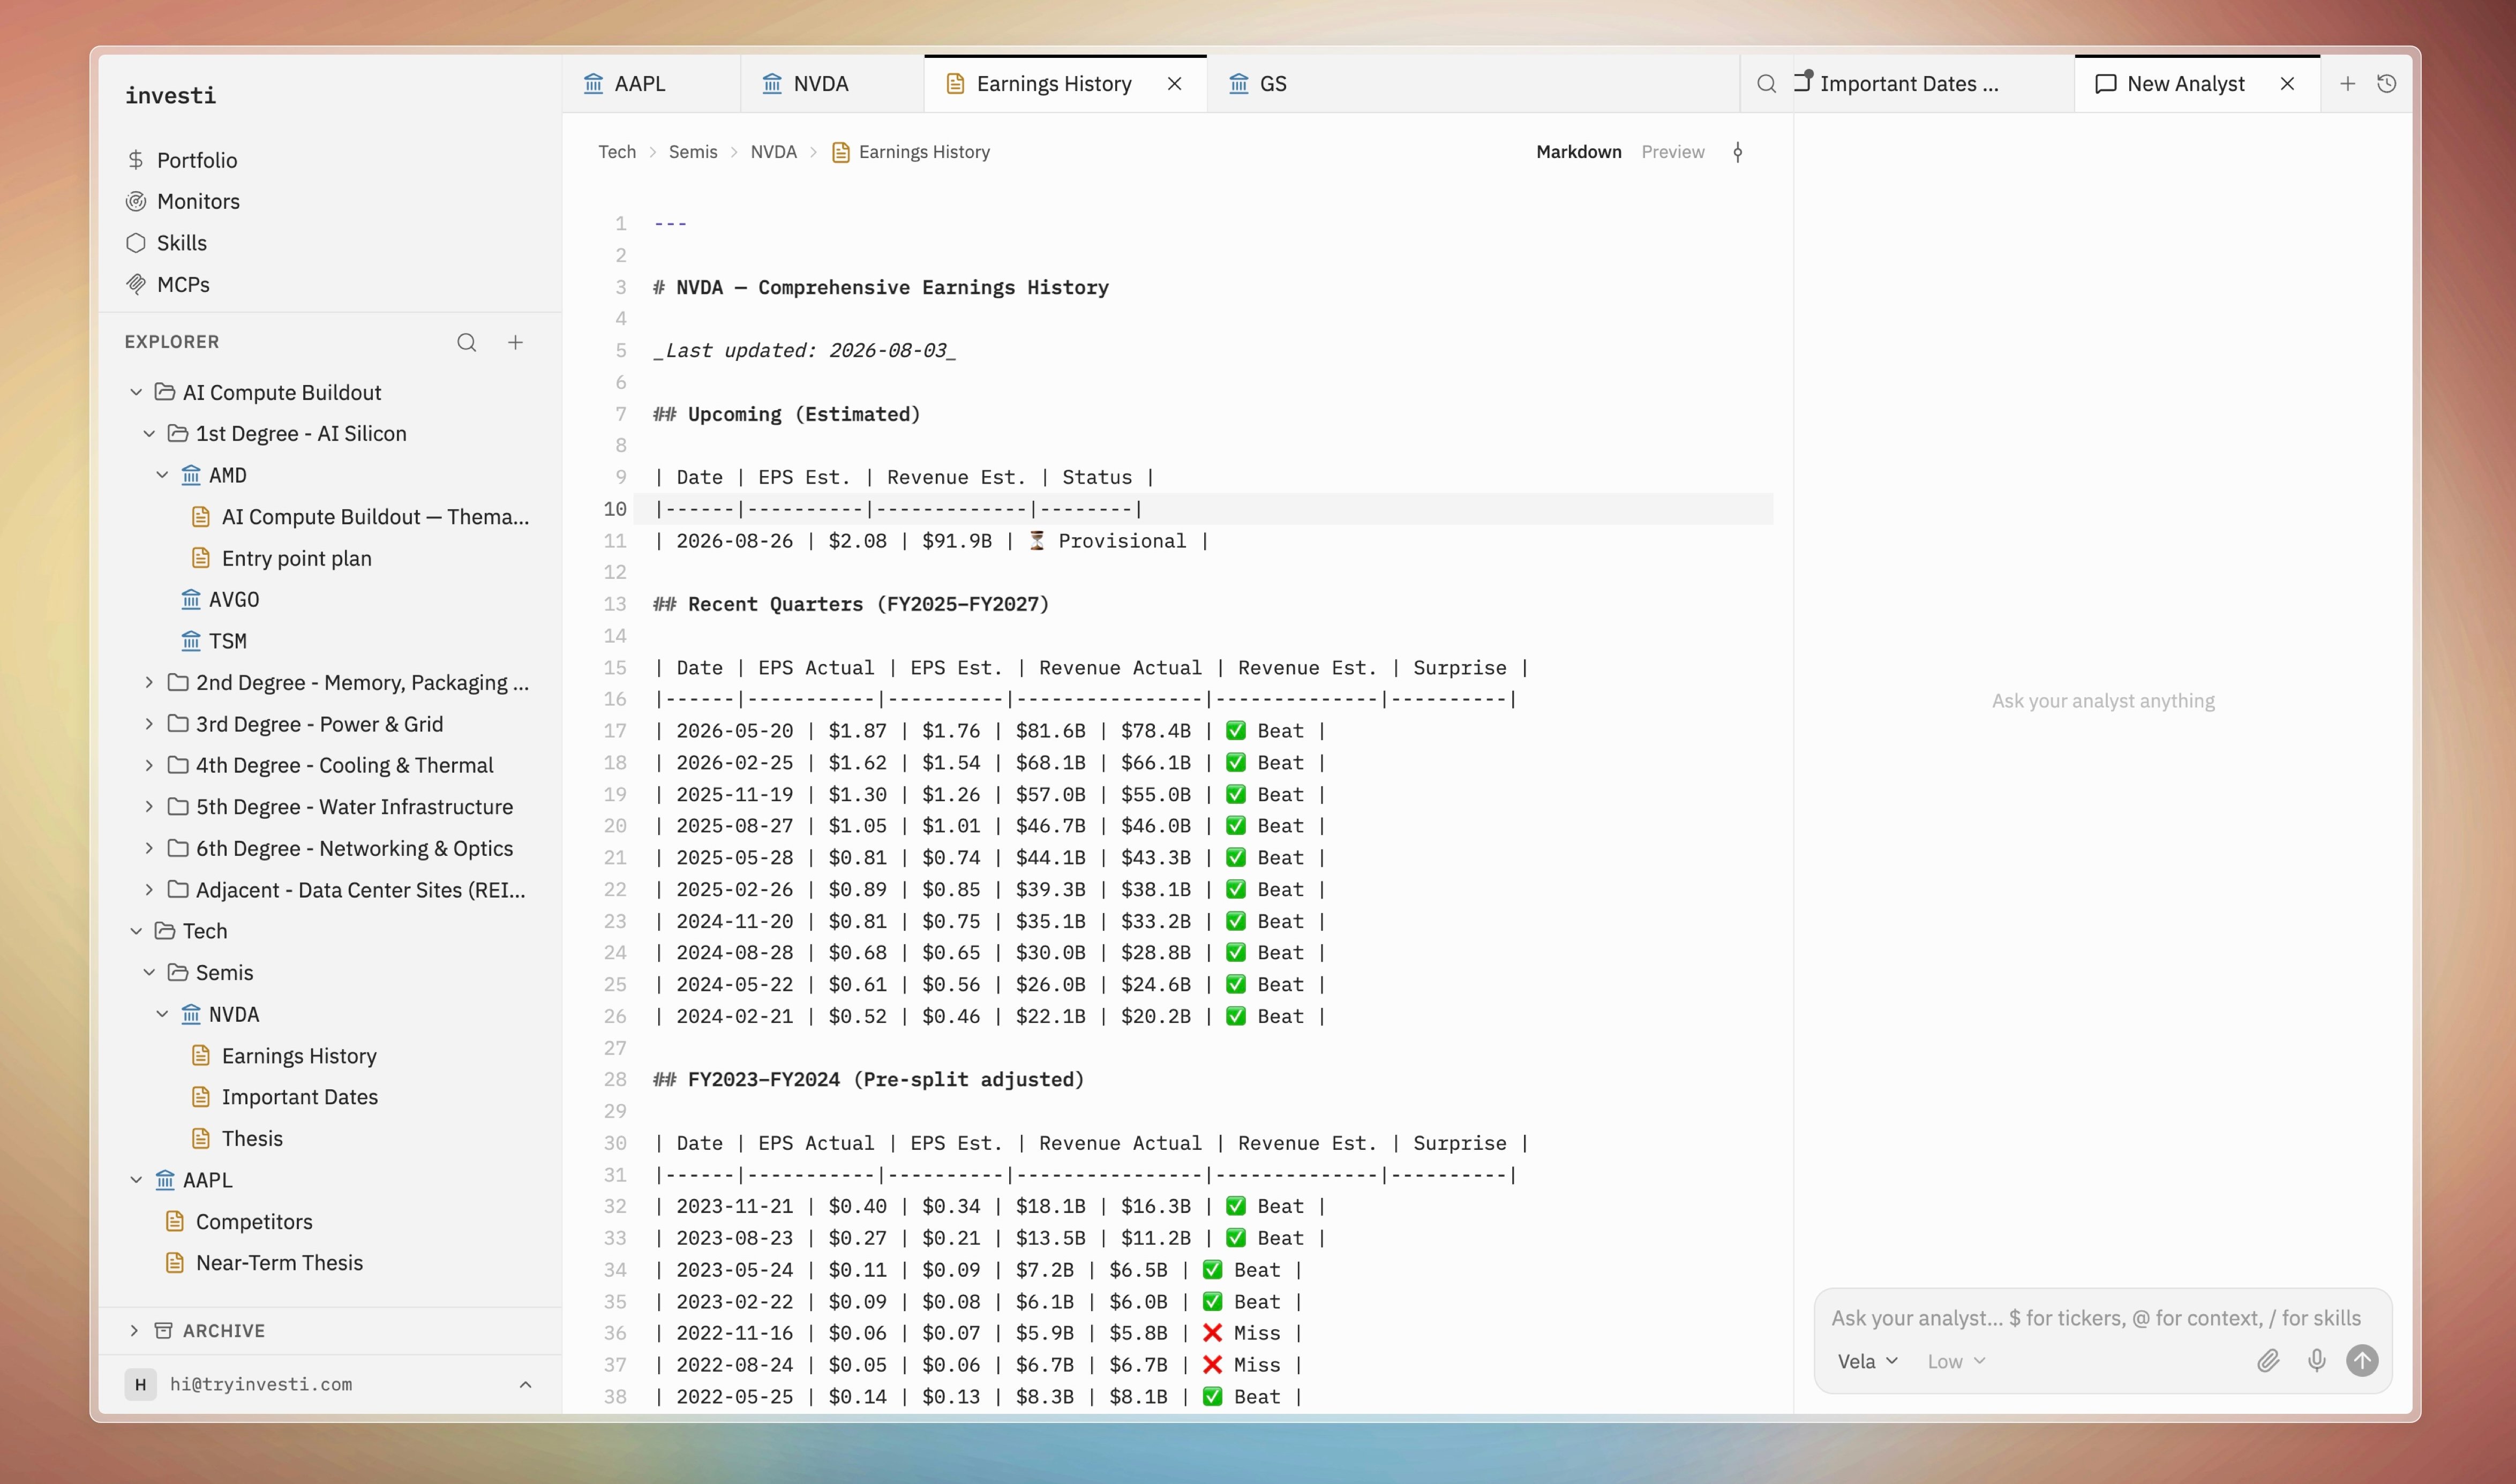Search the Explorer tree
The image size is (2516, 1484).
click(x=466, y=342)
